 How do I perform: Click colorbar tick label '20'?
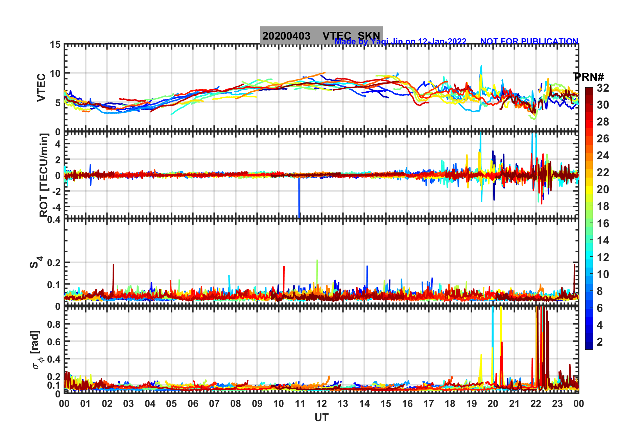click(603, 189)
